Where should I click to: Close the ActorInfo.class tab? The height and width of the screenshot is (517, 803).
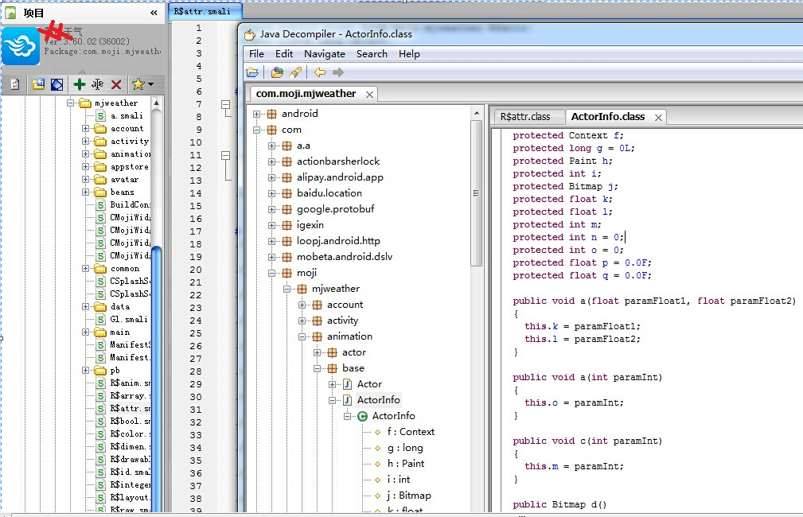[x=659, y=118]
